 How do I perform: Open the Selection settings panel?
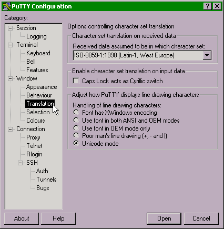tap(38, 112)
